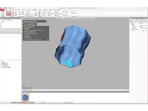Open the Model View tab below viewport
The width and height of the screenshot is (148, 111).
tap(25, 90)
